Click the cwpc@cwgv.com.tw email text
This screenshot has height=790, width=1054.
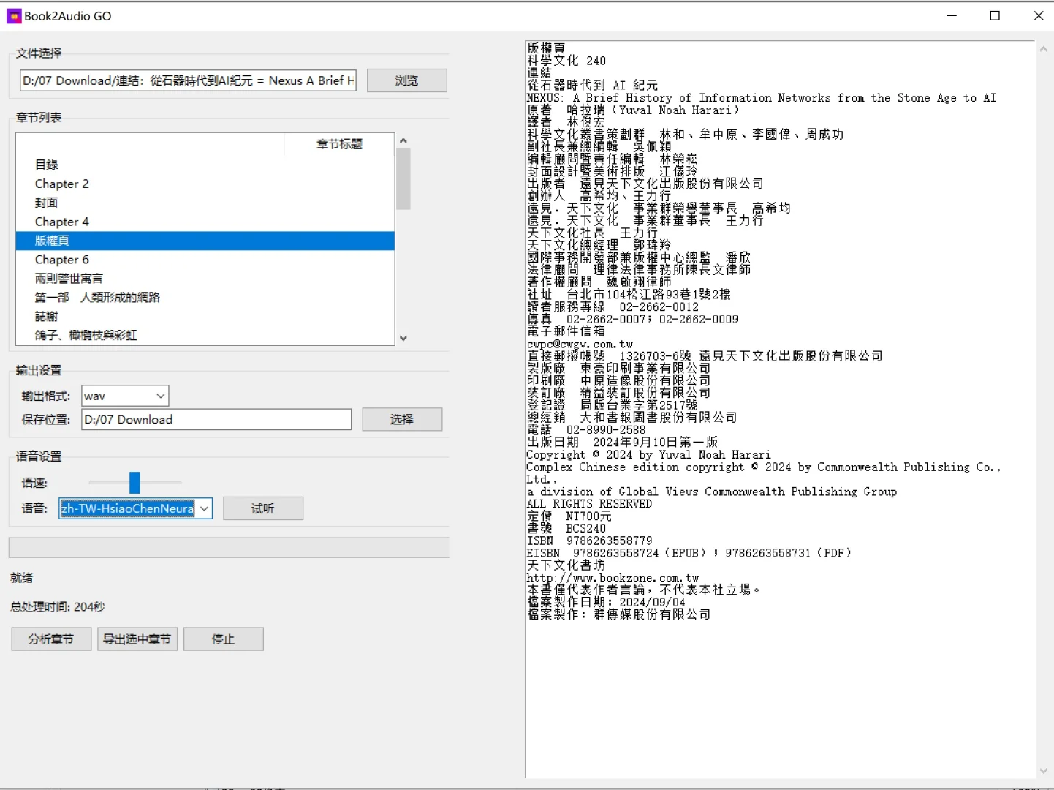[580, 344]
